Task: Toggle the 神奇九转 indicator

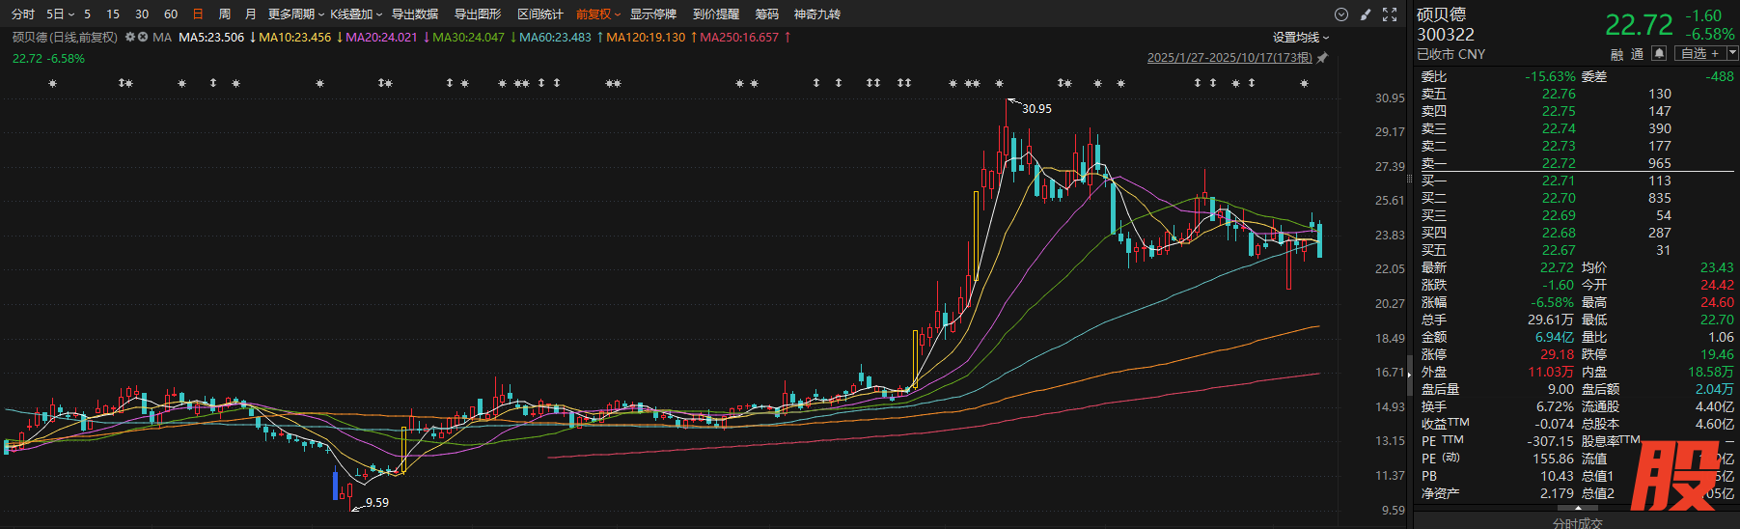Action: click(816, 14)
